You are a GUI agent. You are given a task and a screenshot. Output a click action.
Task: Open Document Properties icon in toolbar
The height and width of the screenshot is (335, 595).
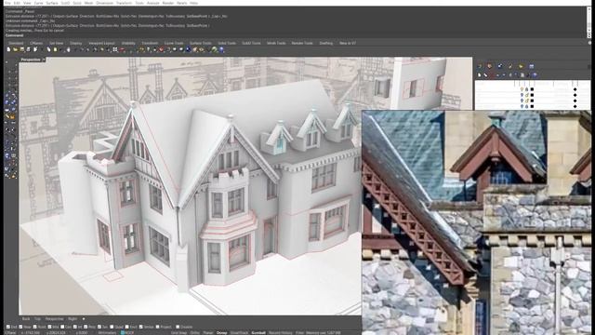point(35,49)
